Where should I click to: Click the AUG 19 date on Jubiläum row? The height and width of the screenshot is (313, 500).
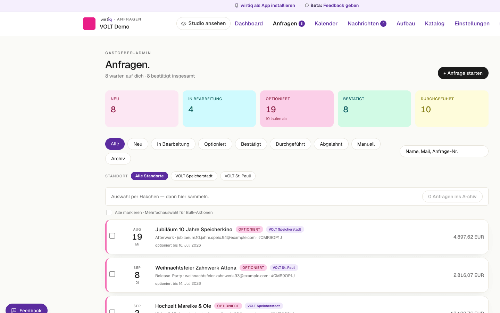pos(137,237)
